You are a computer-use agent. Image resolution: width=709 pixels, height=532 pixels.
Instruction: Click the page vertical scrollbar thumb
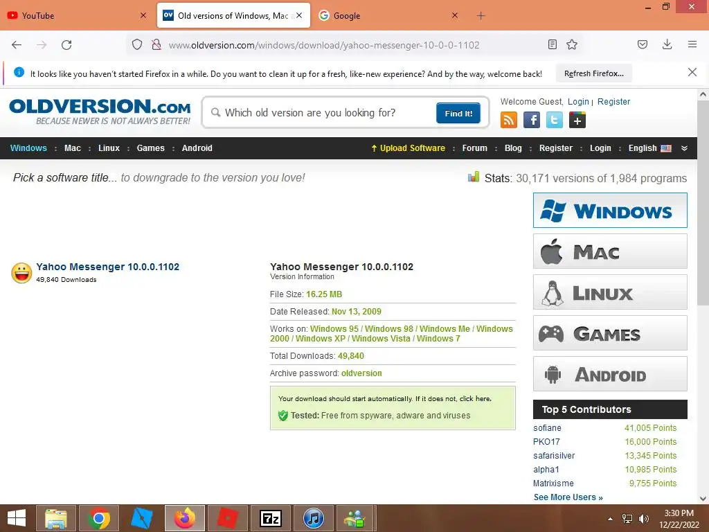(x=703, y=203)
